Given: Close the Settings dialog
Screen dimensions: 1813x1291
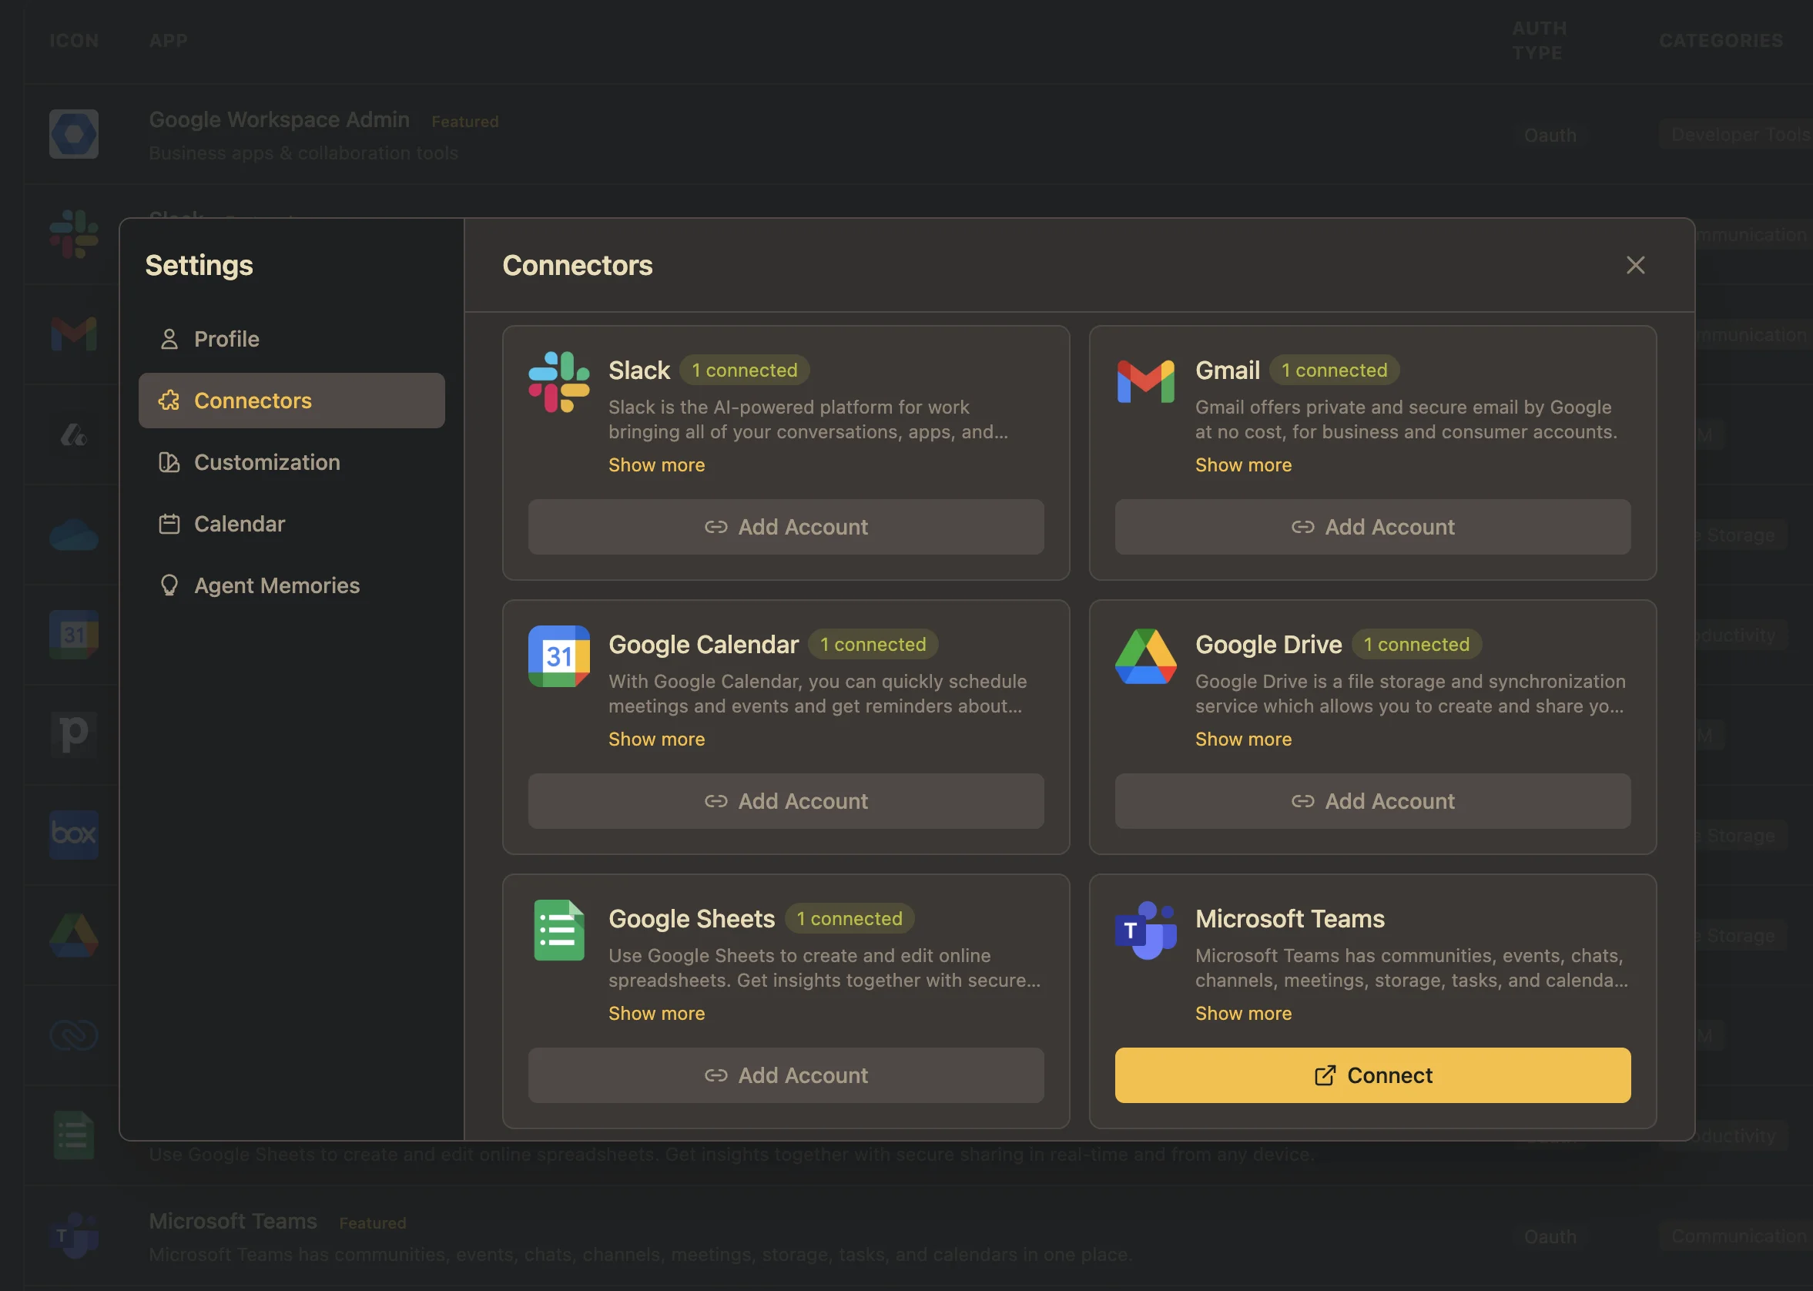Looking at the screenshot, I should 1635,265.
